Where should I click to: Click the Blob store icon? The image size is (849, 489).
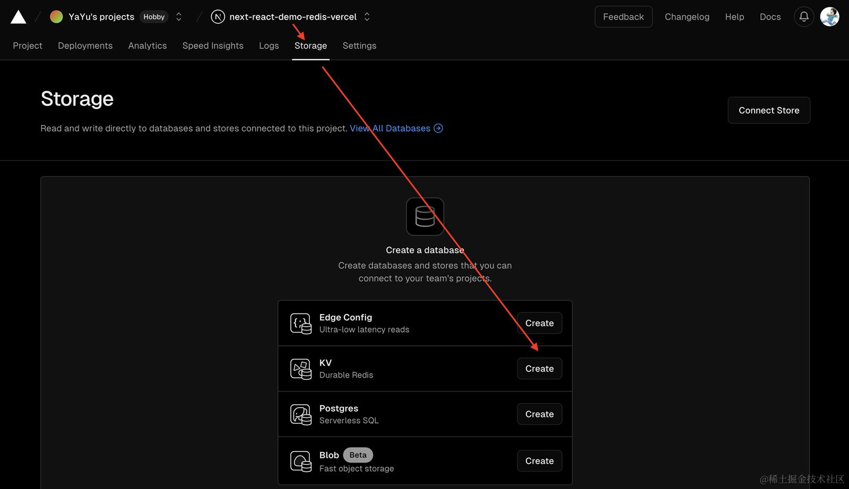click(301, 461)
